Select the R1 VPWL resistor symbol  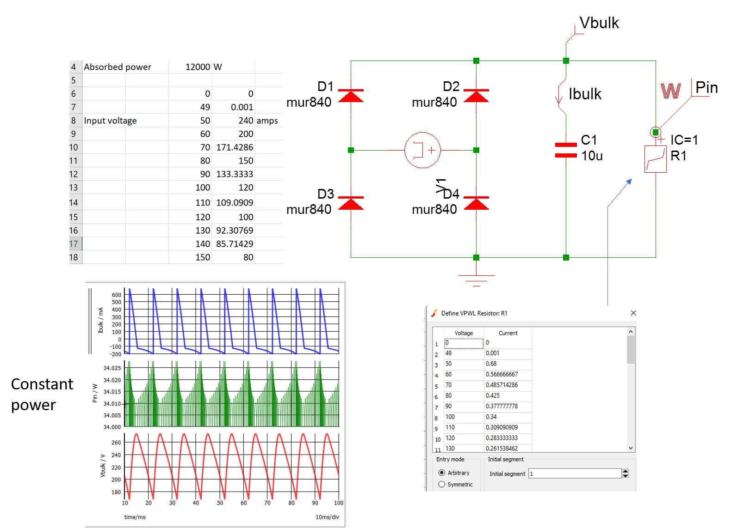(656, 159)
